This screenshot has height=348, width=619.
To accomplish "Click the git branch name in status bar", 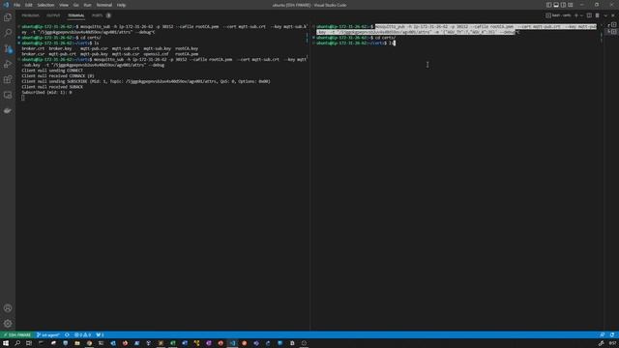I will click(x=47, y=335).
